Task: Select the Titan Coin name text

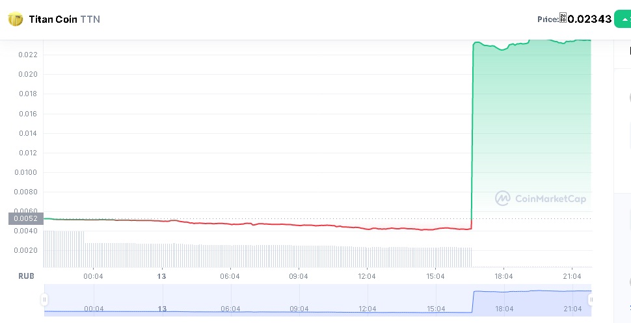Action: [x=53, y=19]
